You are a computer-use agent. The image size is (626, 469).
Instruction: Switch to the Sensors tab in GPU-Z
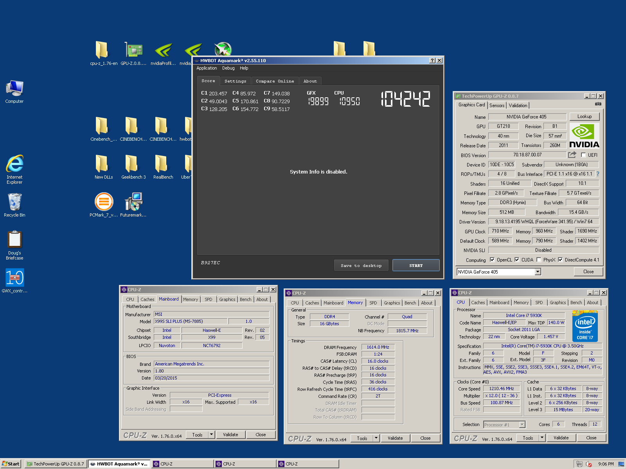click(x=497, y=106)
